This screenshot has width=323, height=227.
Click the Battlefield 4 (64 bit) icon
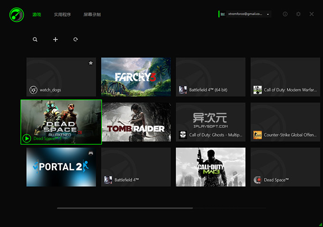183,90
